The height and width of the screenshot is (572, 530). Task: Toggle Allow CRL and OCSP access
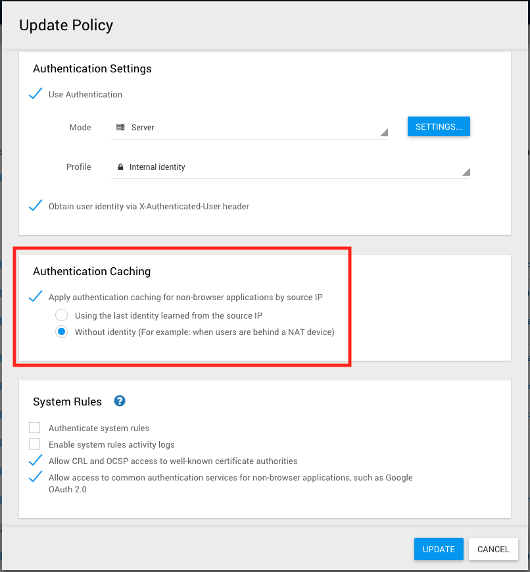pos(36,461)
